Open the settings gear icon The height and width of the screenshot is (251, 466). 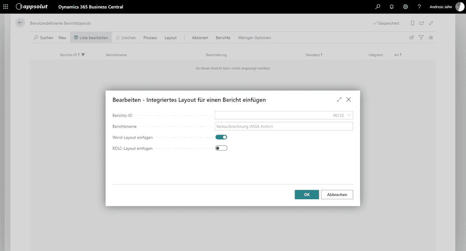(405, 7)
